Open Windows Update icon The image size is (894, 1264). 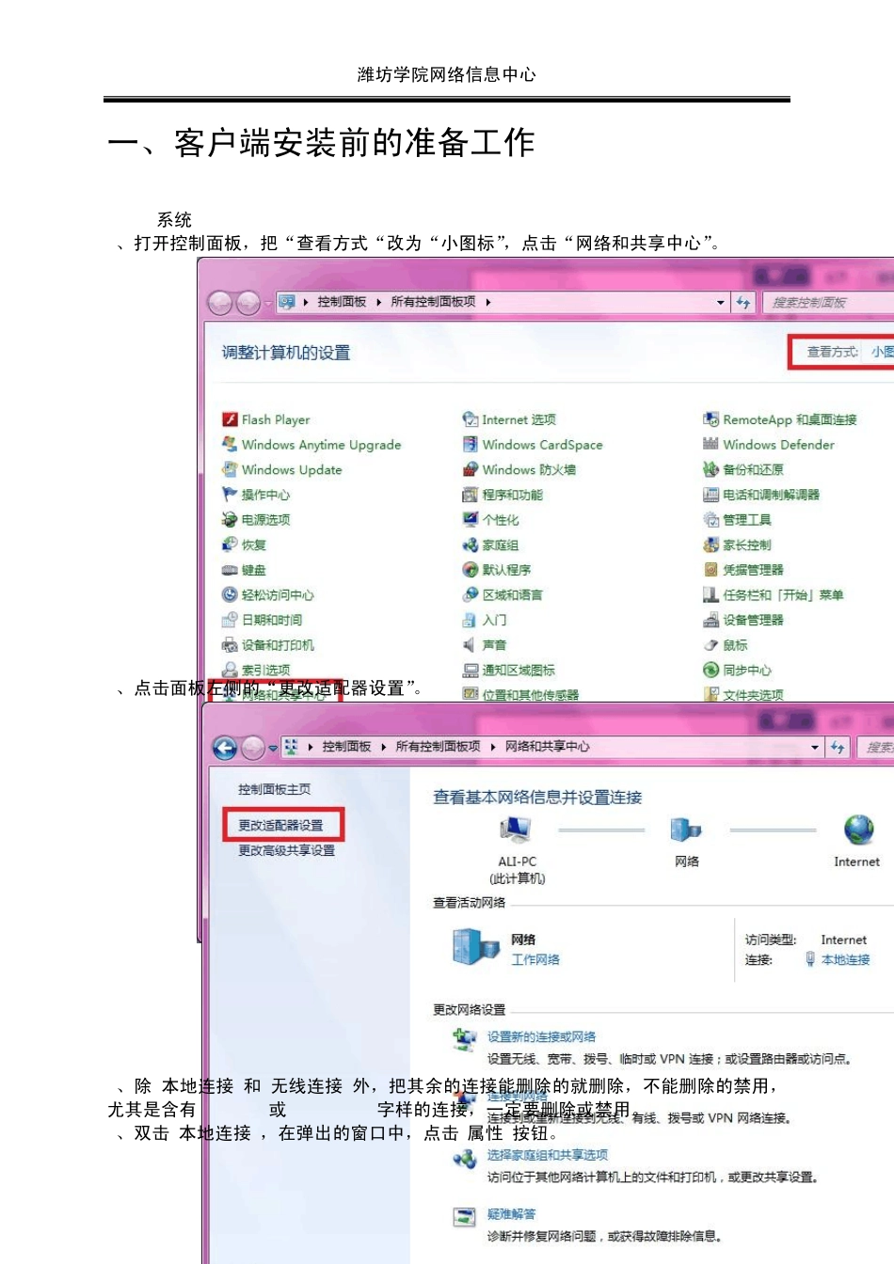coord(230,469)
